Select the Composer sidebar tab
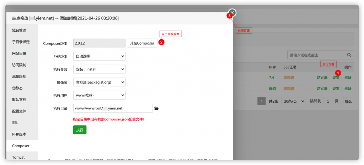The image size is (364, 165). 22,146
